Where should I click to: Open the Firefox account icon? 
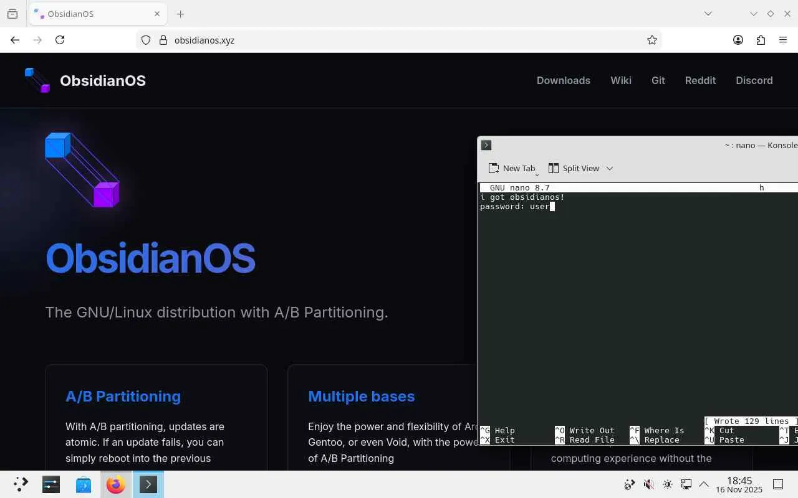point(738,40)
